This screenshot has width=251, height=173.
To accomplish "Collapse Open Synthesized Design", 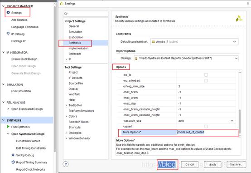I will 8,133.
